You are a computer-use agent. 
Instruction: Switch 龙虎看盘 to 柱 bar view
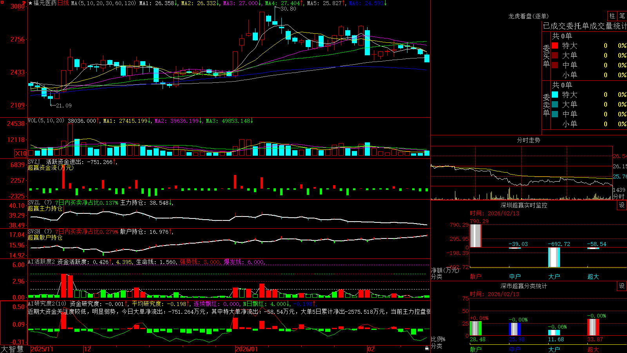[613, 16]
